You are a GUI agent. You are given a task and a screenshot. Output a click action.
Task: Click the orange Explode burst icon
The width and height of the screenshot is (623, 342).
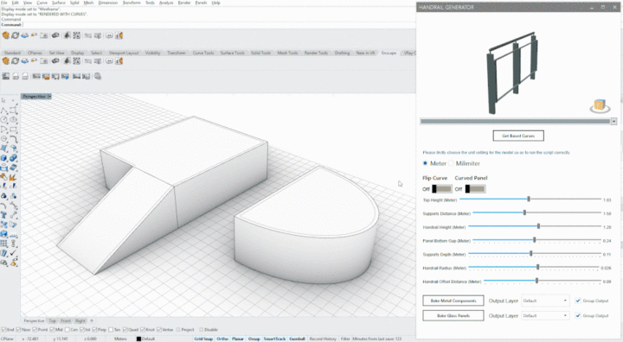point(14,177)
